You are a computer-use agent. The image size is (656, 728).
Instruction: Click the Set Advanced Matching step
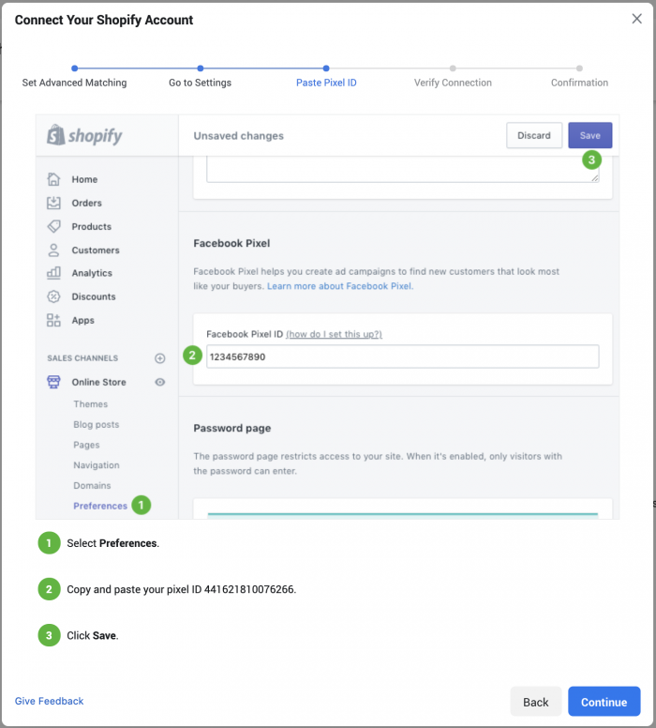74,83
